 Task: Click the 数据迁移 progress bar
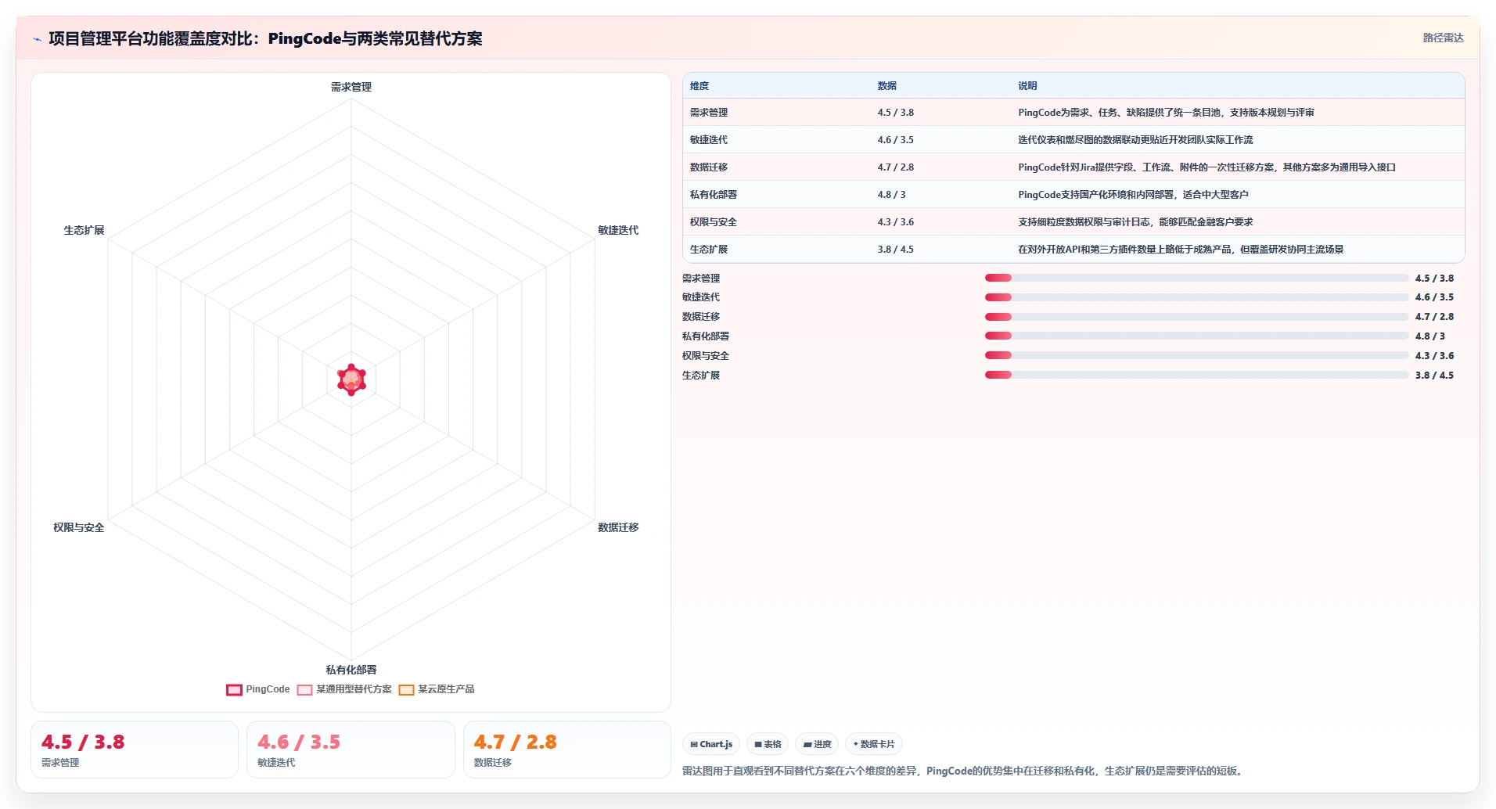tap(1196, 317)
